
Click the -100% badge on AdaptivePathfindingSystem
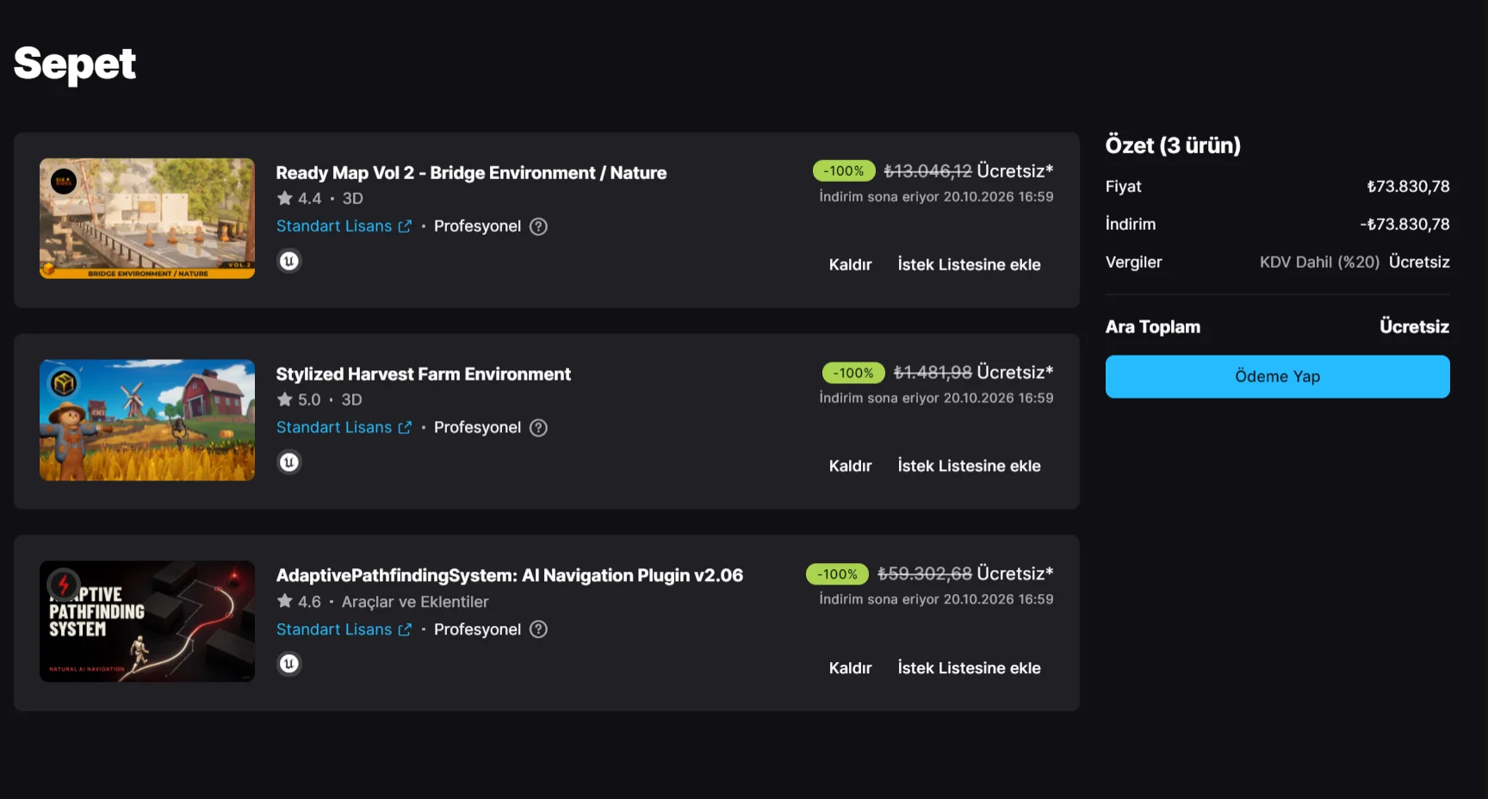[x=837, y=574]
